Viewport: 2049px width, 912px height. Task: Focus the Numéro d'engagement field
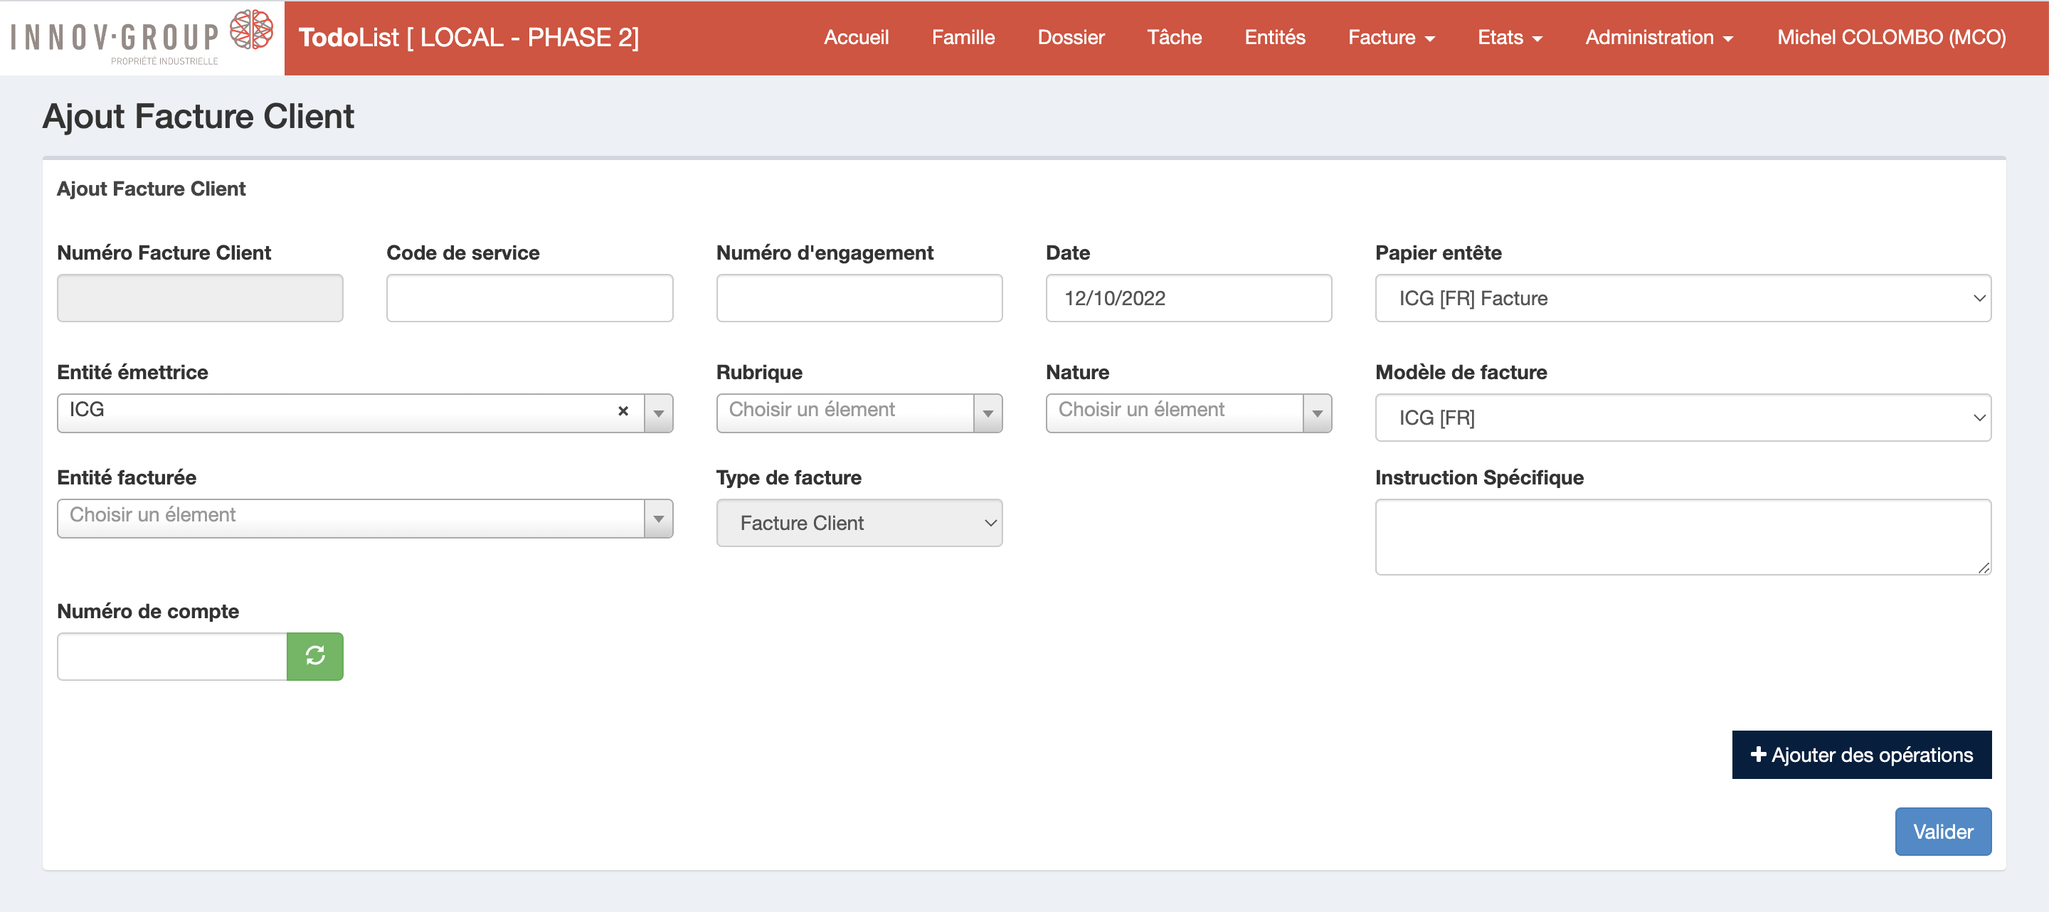point(859,298)
